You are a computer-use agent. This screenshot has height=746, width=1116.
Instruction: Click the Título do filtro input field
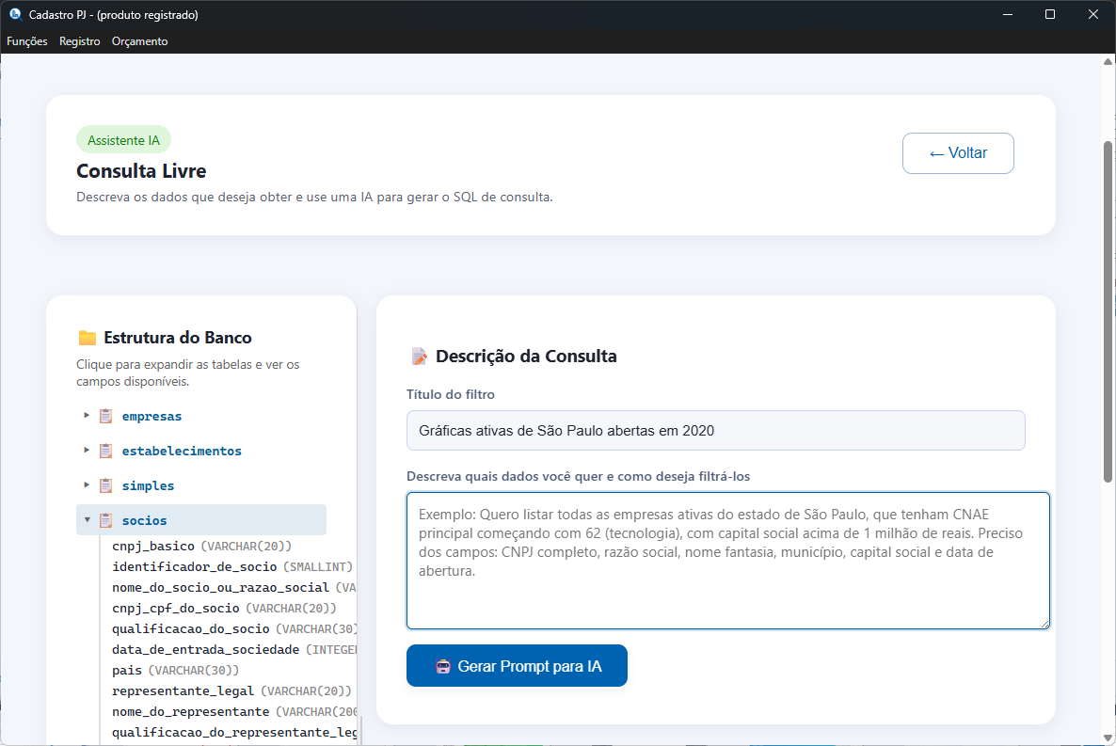715,431
